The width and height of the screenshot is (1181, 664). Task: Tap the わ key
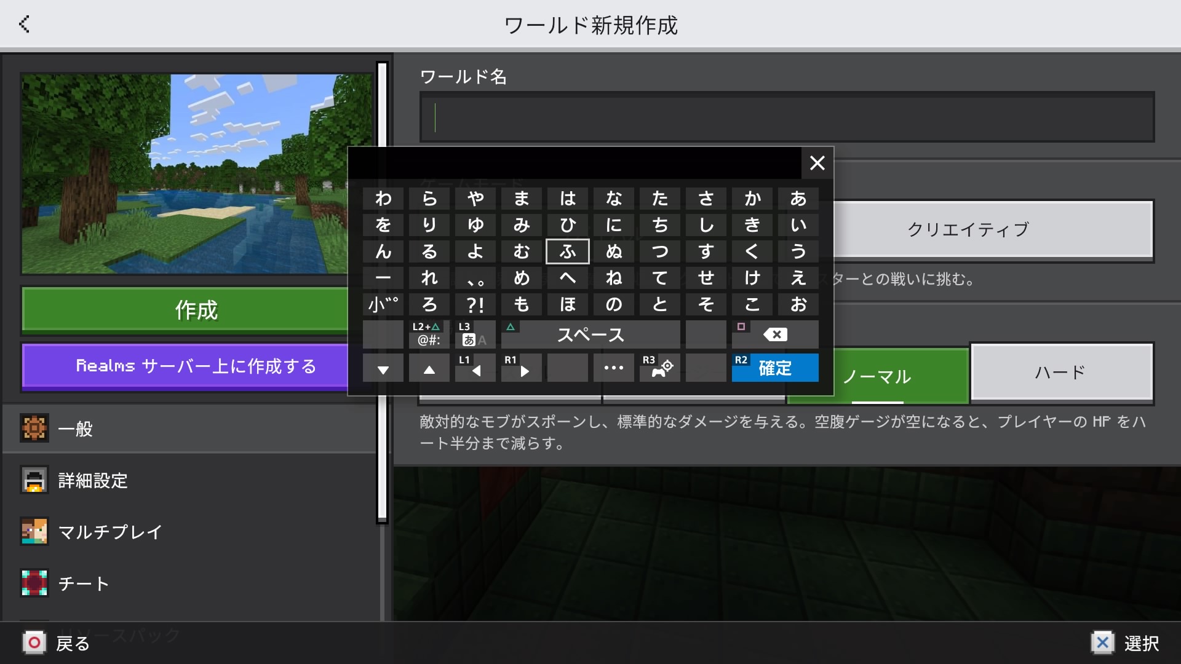383,199
